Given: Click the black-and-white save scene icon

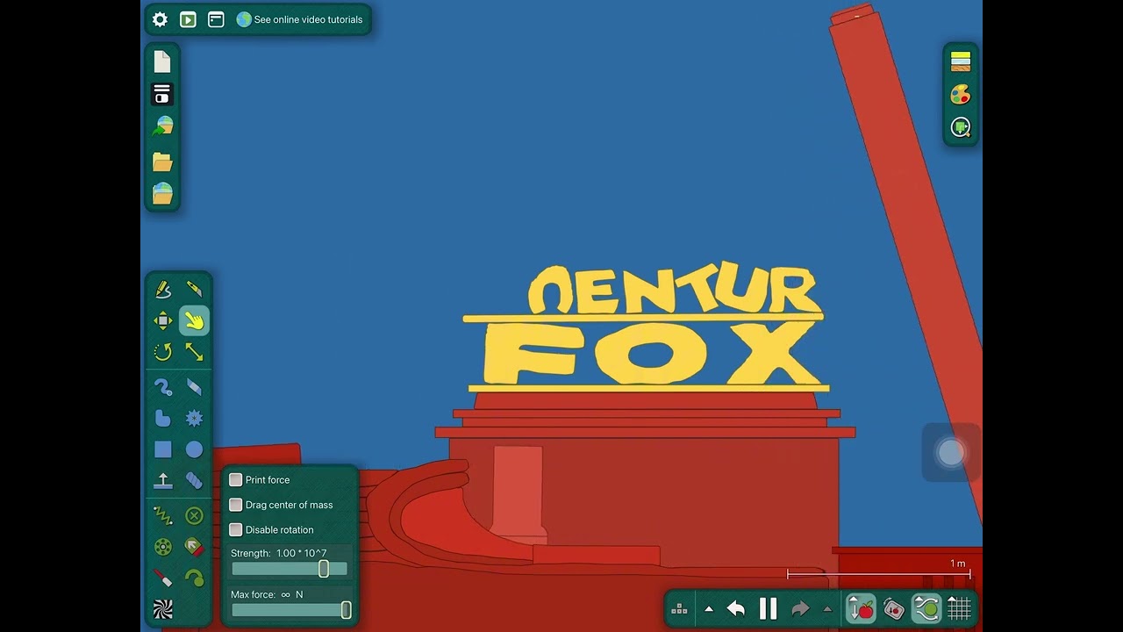Looking at the screenshot, I should pos(162,94).
